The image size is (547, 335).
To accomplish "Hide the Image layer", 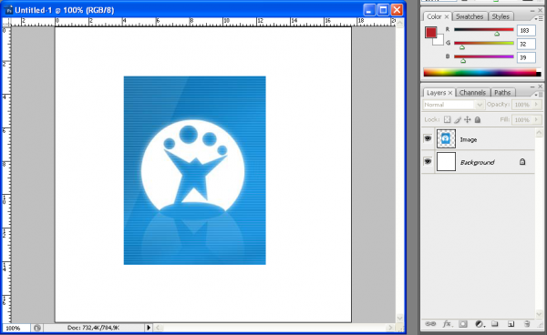I will (428, 138).
